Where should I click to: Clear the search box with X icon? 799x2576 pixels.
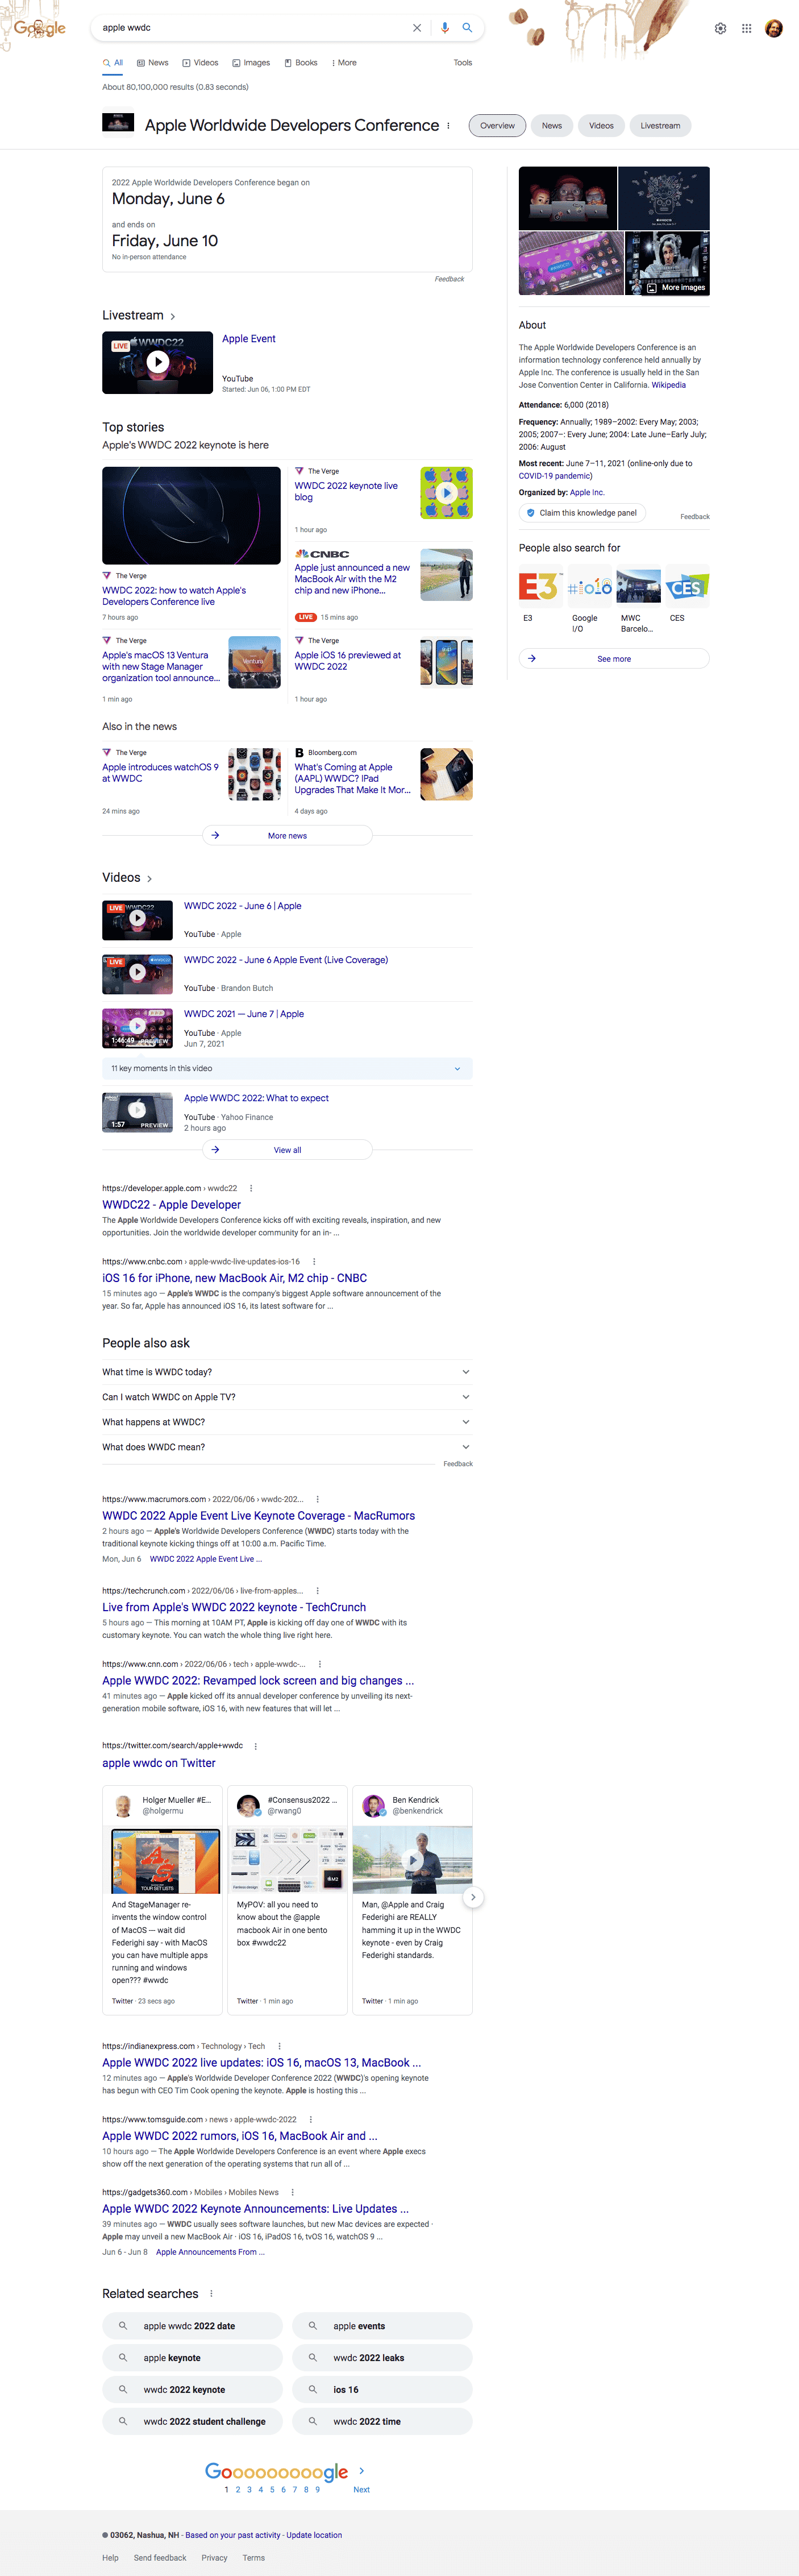point(417,28)
